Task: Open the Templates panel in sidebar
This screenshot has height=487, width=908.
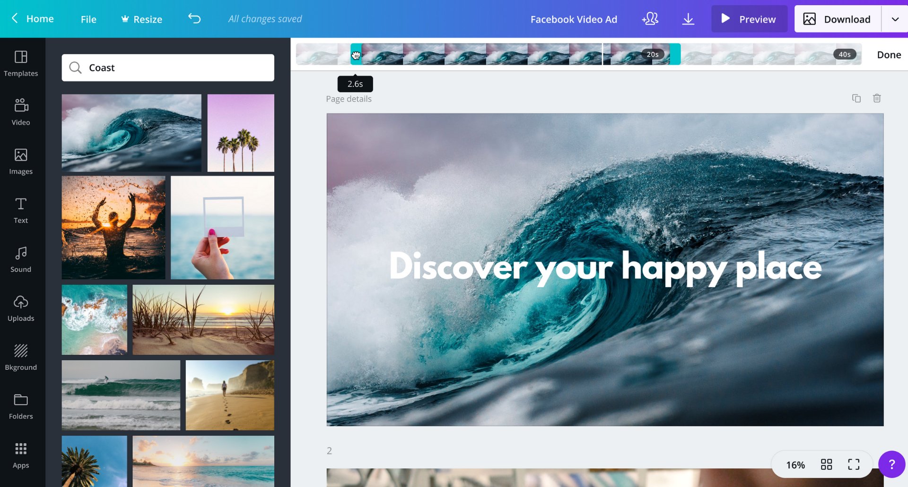Action: (21, 63)
